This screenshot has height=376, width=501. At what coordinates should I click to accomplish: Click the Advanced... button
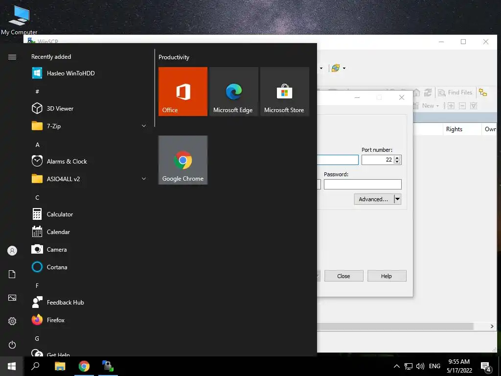coord(374,199)
